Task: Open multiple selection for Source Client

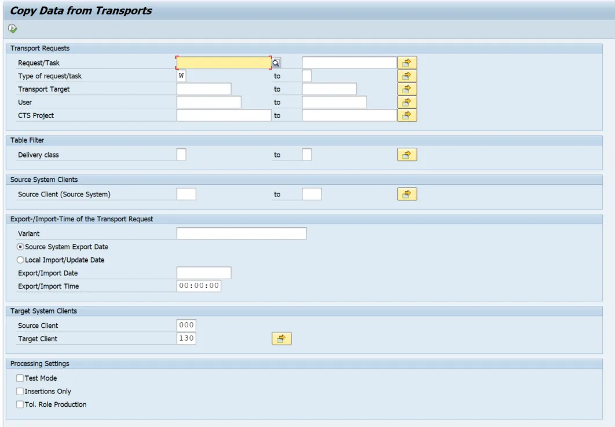Action: coord(407,194)
